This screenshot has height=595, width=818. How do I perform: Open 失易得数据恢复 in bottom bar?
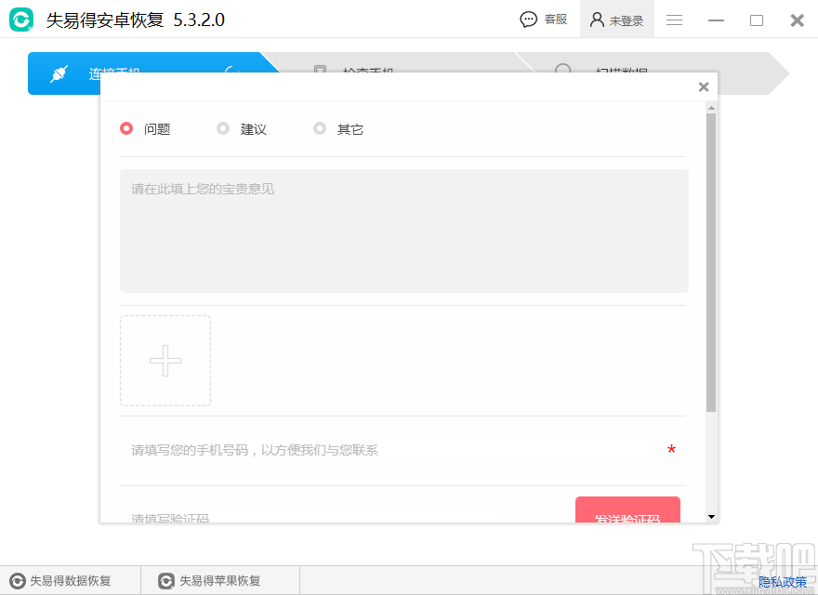[60, 580]
